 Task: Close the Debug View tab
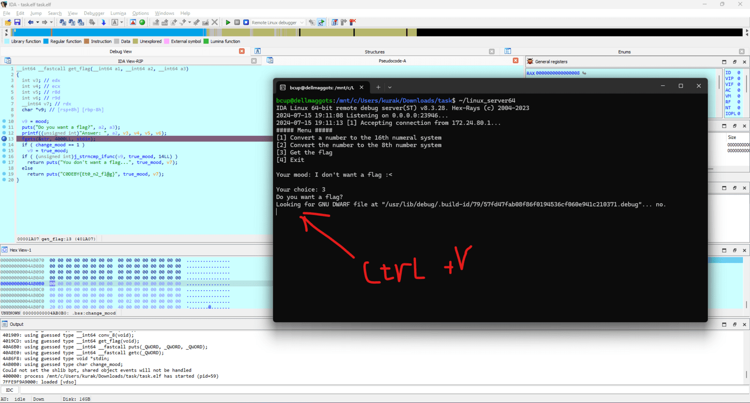click(x=242, y=51)
